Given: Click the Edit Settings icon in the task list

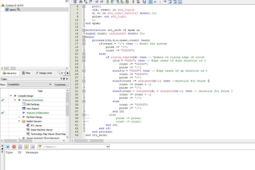Looking at the screenshot, I should pos(24,104).
